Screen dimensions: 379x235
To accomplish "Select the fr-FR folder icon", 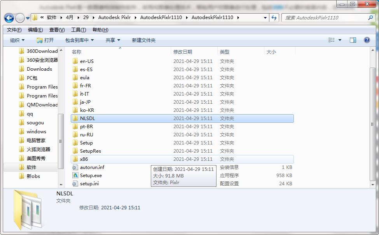I will [x=75, y=85].
